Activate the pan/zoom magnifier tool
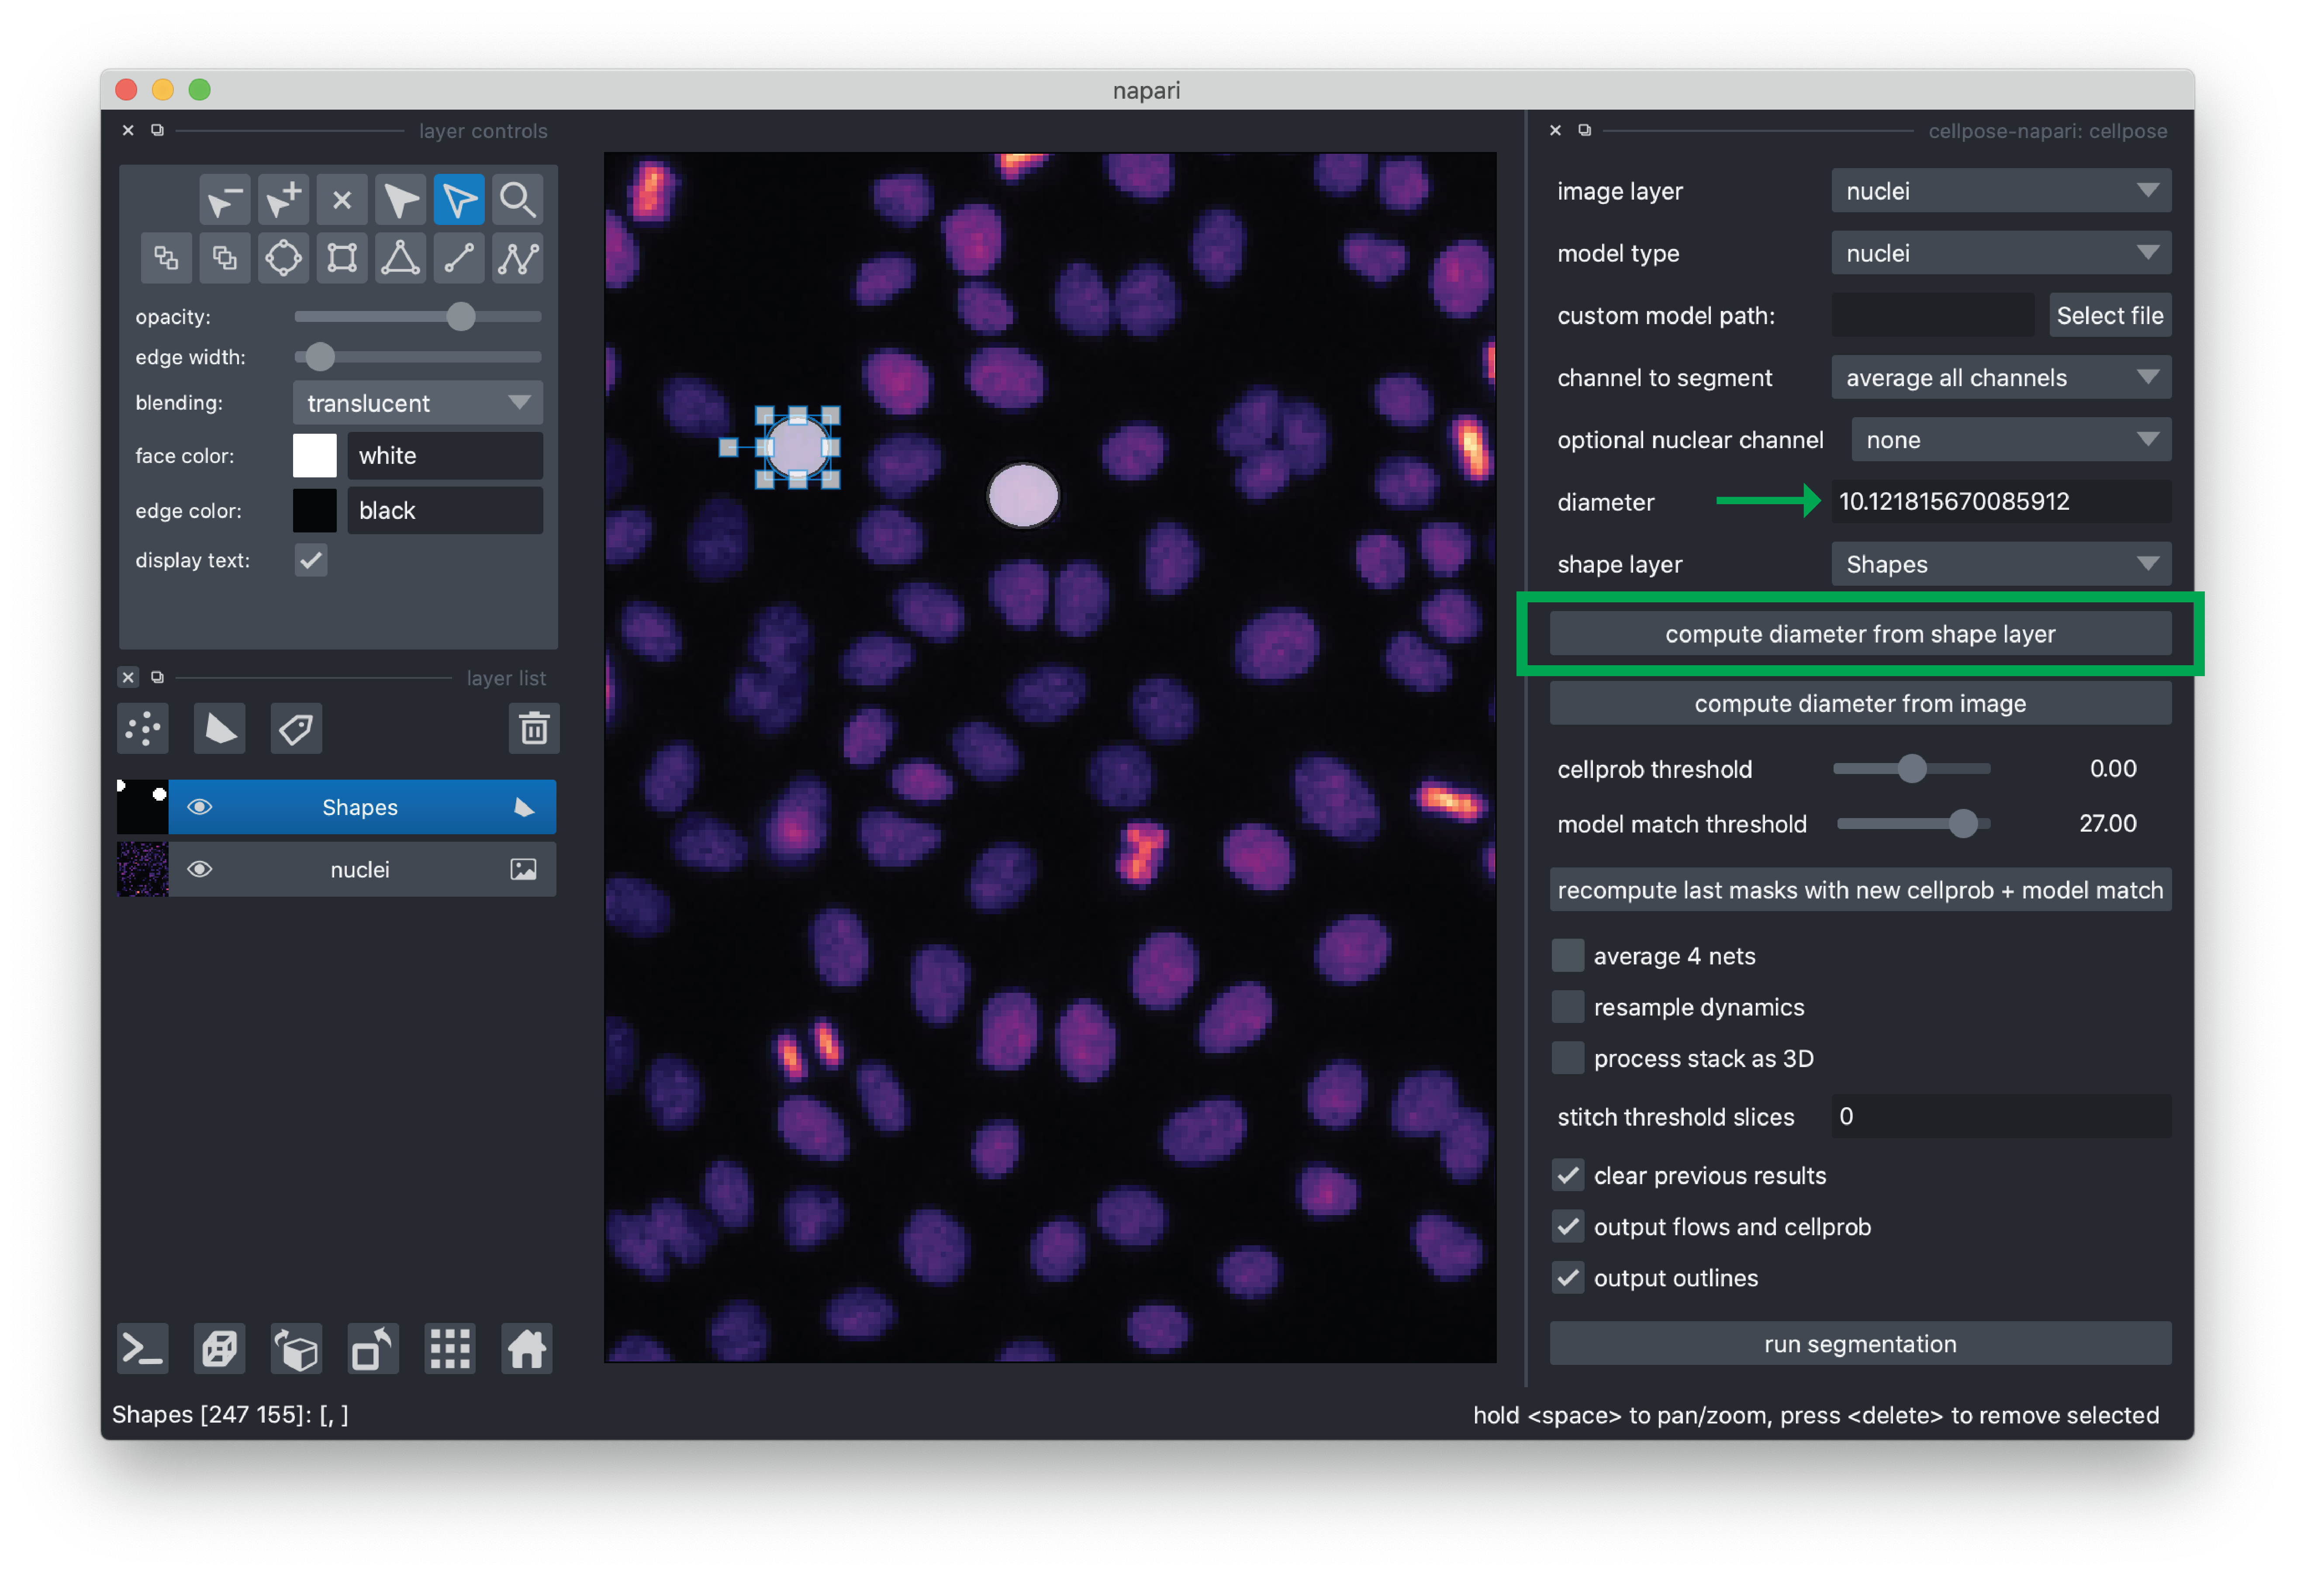Viewport: 2297px width, 1596px height. pyautogui.click(x=517, y=200)
